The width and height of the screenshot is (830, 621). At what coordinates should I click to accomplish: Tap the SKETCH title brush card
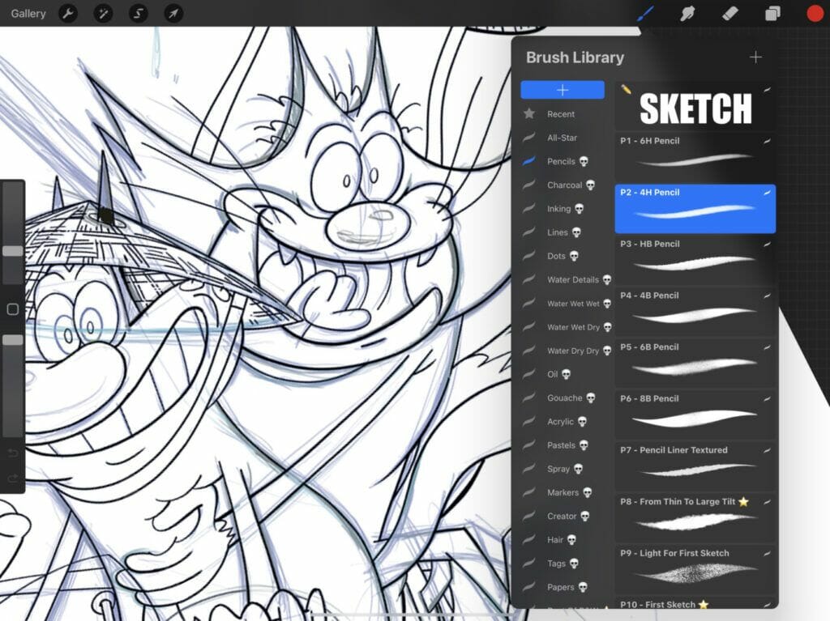click(x=695, y=105)
